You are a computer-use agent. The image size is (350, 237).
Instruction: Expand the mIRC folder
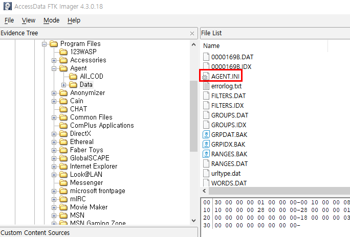coord(54,199)
